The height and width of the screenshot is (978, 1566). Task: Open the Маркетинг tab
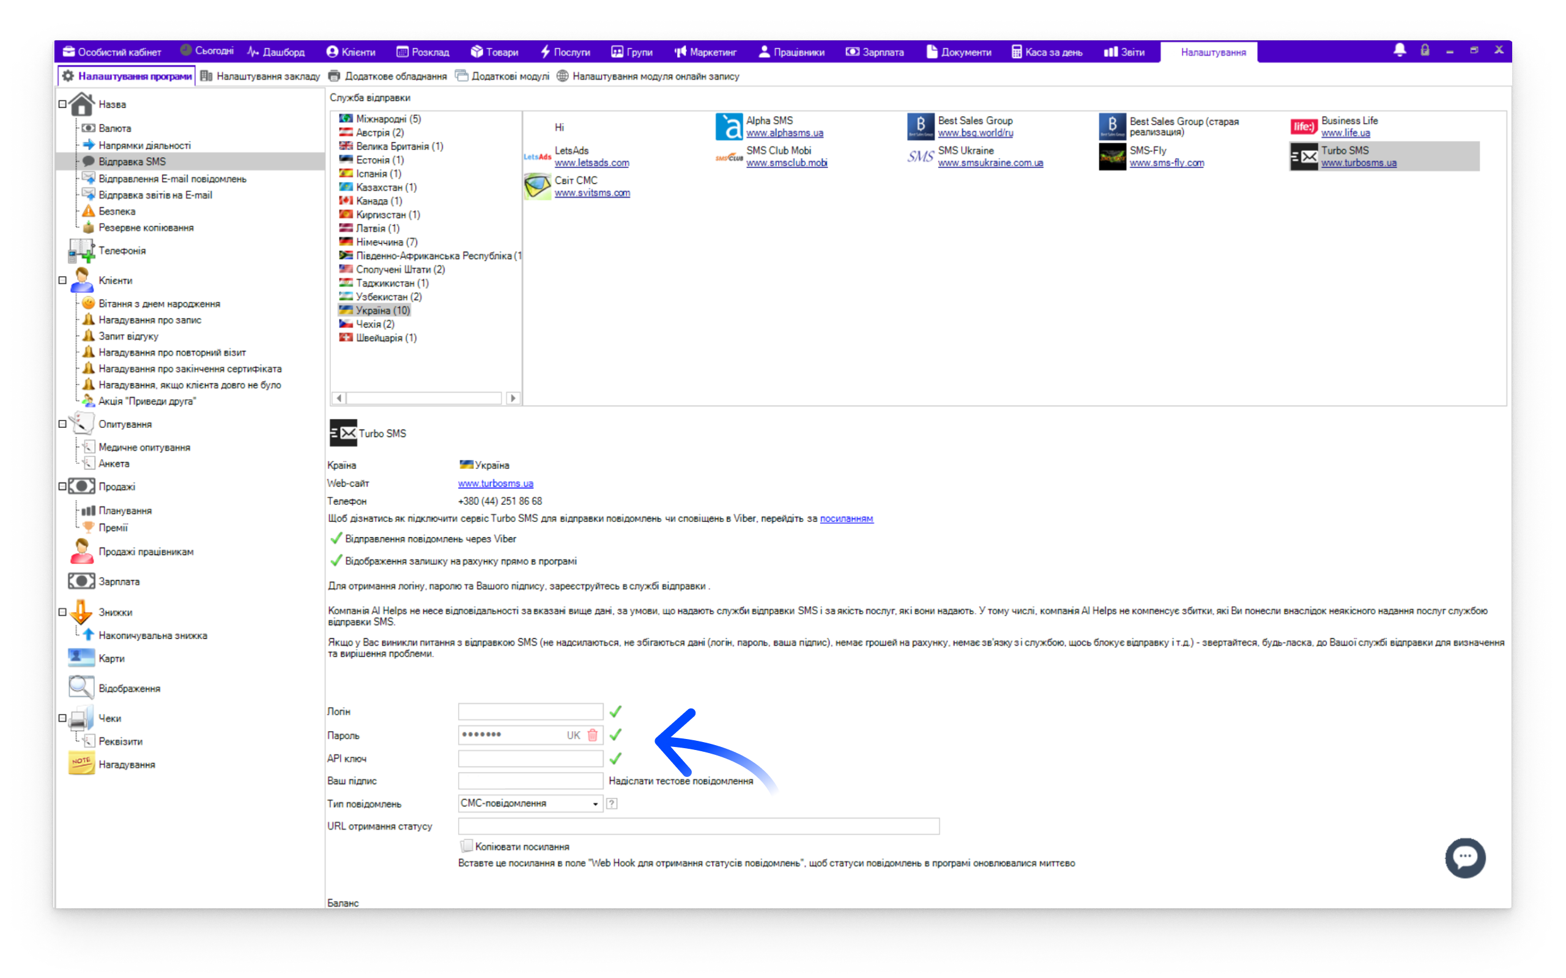[x=705, y=52]
